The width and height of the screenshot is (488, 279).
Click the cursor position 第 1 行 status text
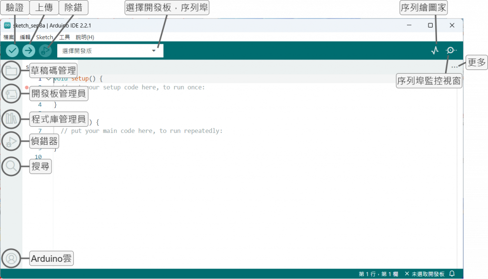[378, 274]
